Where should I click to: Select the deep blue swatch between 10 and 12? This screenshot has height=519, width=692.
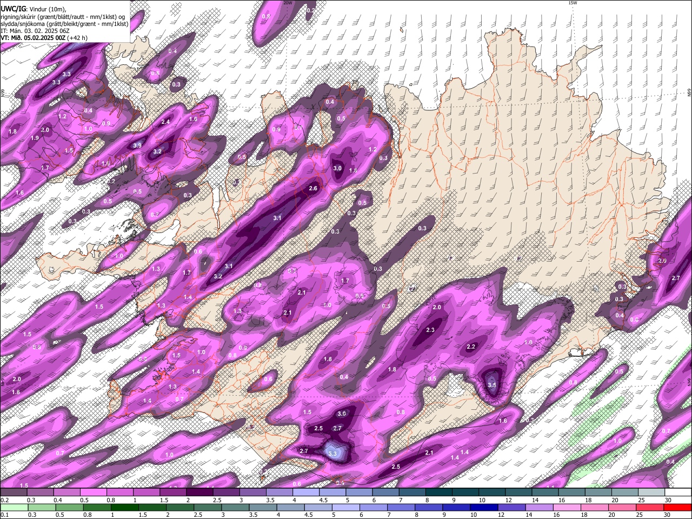[484, 507]
